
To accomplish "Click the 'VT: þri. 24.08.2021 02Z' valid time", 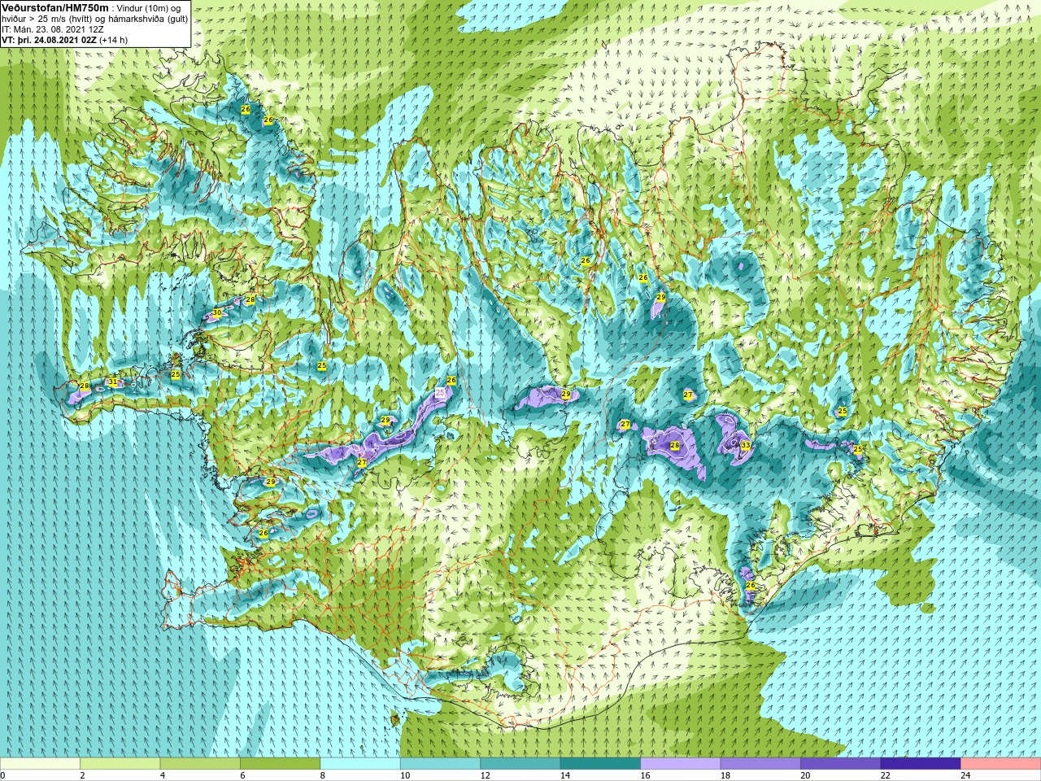I will (x=49, y=40).
